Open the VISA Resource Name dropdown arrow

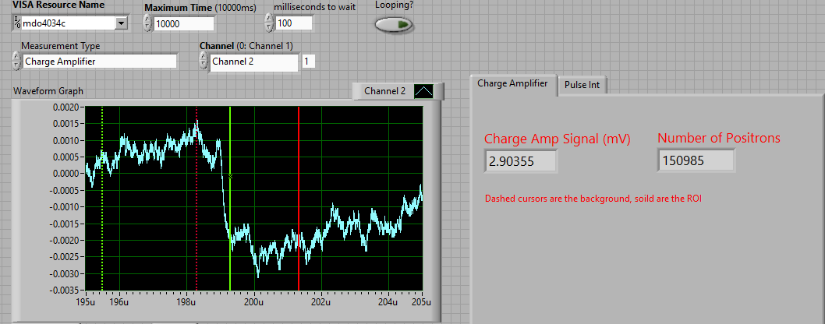121,23
